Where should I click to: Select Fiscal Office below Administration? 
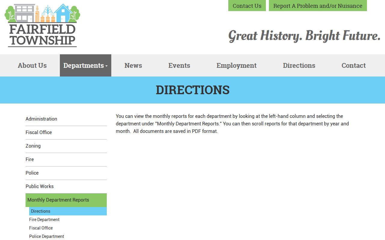[x=66, y=133]
